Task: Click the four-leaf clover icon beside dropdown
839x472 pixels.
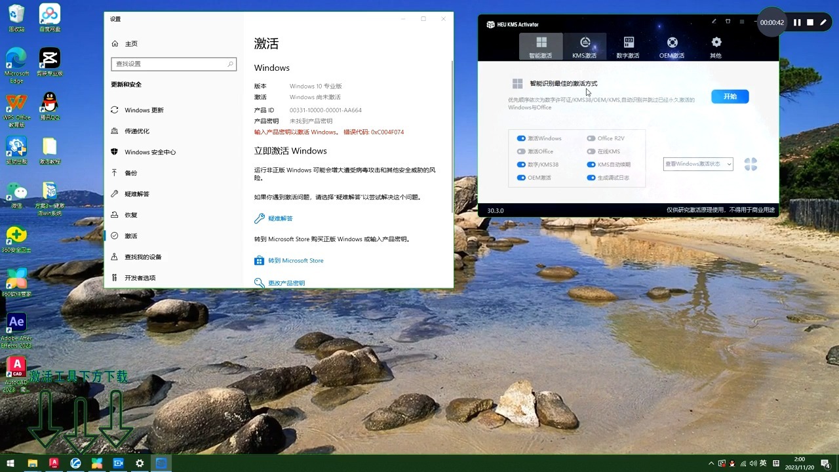Action: (x=751, y=164)
